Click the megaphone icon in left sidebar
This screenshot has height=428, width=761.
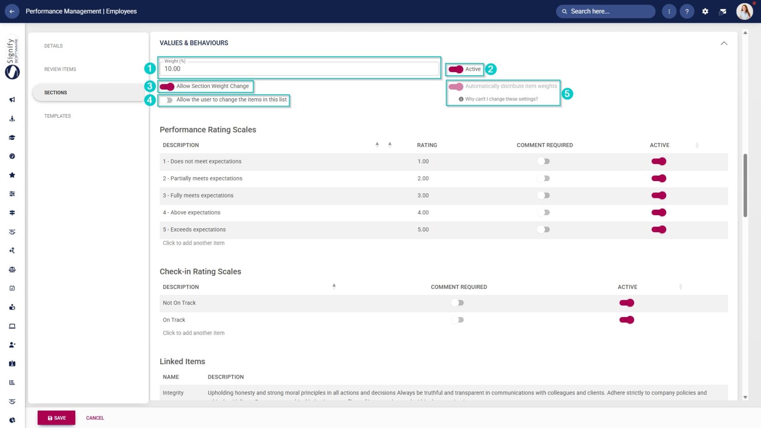pos(12,100)
